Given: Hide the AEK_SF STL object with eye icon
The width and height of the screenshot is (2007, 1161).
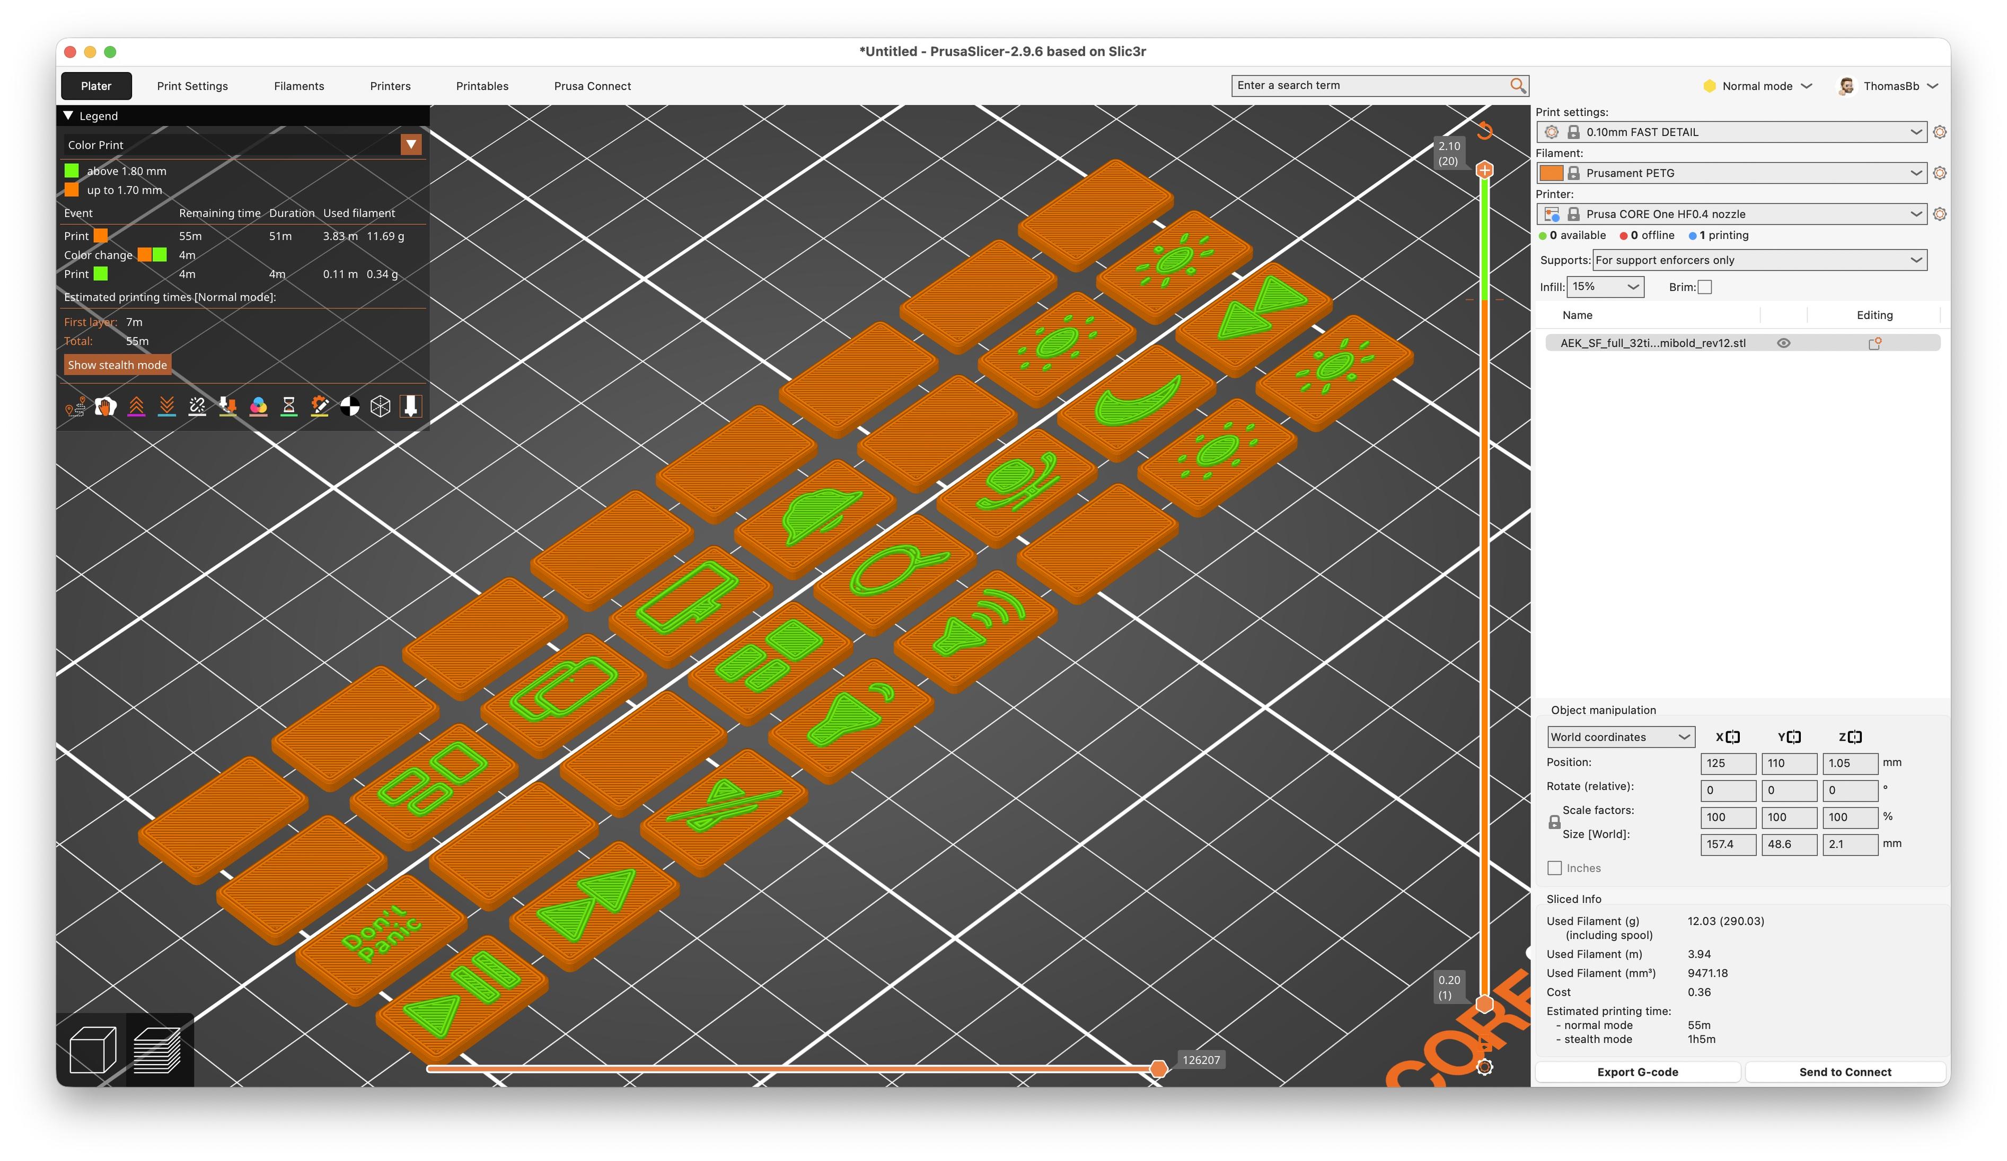Looking at the screenshot, I should coord(1784,343).
